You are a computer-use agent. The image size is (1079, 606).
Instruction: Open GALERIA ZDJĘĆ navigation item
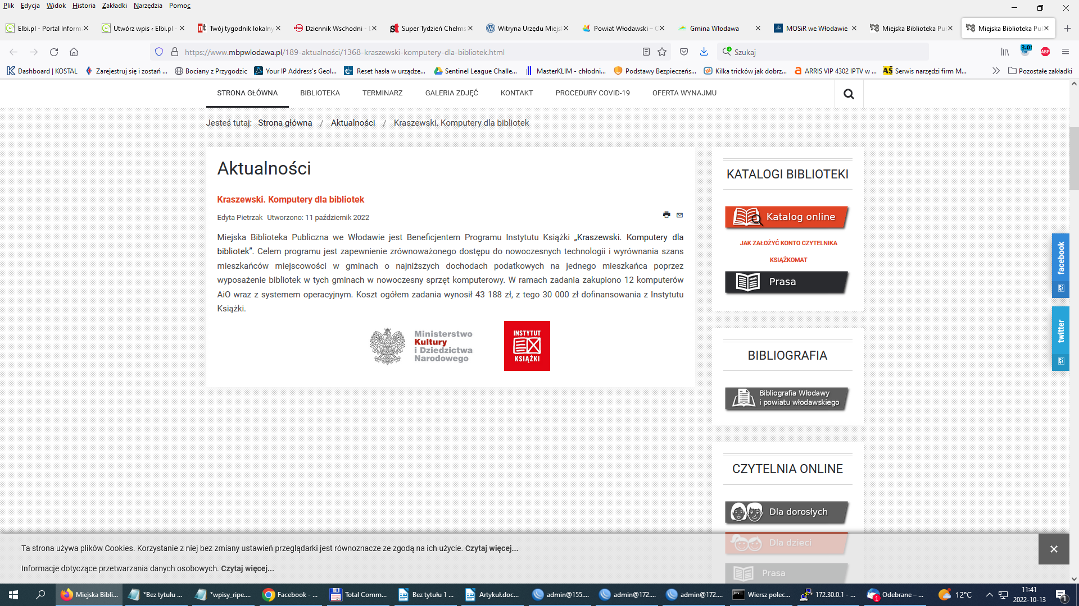pos(452,93)
